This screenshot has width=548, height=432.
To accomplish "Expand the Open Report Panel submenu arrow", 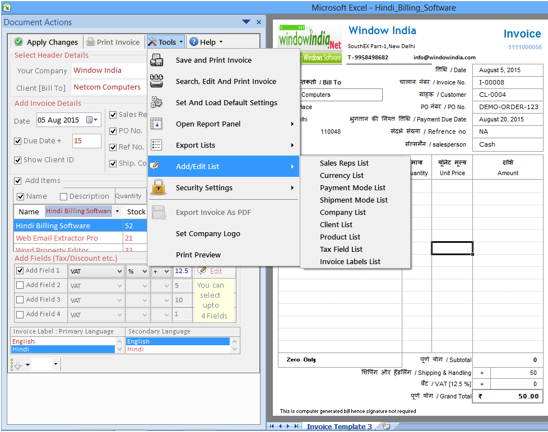I will tap(292, 124).
